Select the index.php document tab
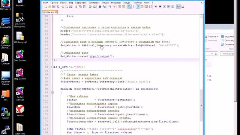This screenshot has width=240, height=135. 49,12
